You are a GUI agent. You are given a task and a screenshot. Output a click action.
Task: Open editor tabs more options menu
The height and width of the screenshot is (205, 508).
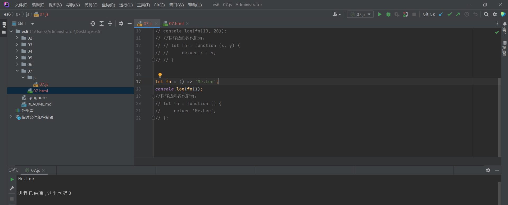tap(497, 23)
